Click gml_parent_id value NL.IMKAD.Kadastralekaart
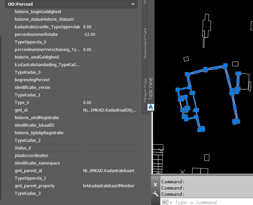 110,170
